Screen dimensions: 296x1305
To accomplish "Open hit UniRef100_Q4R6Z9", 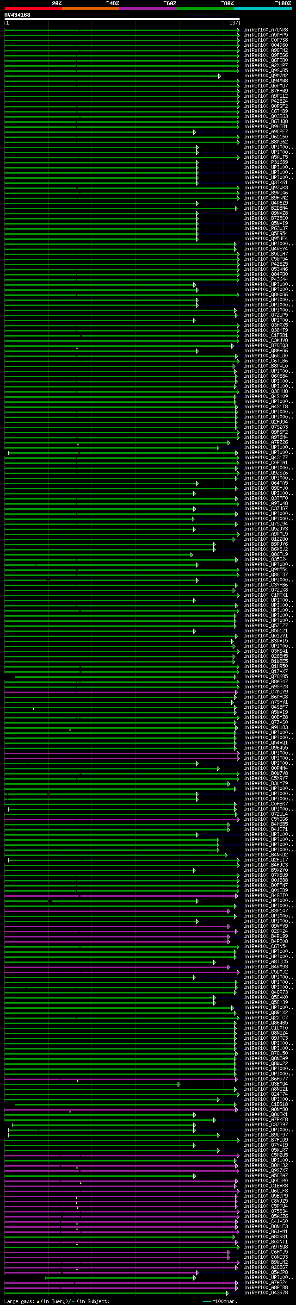I will pos(265,203).
